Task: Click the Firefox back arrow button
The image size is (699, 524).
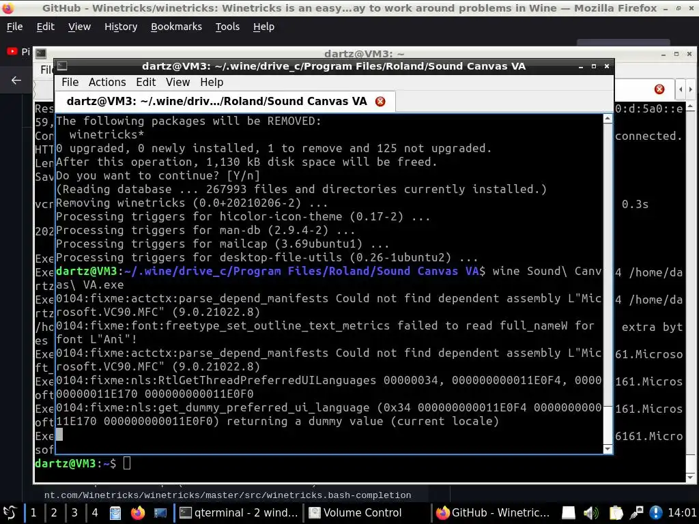Action: click(x=16, y=81)
